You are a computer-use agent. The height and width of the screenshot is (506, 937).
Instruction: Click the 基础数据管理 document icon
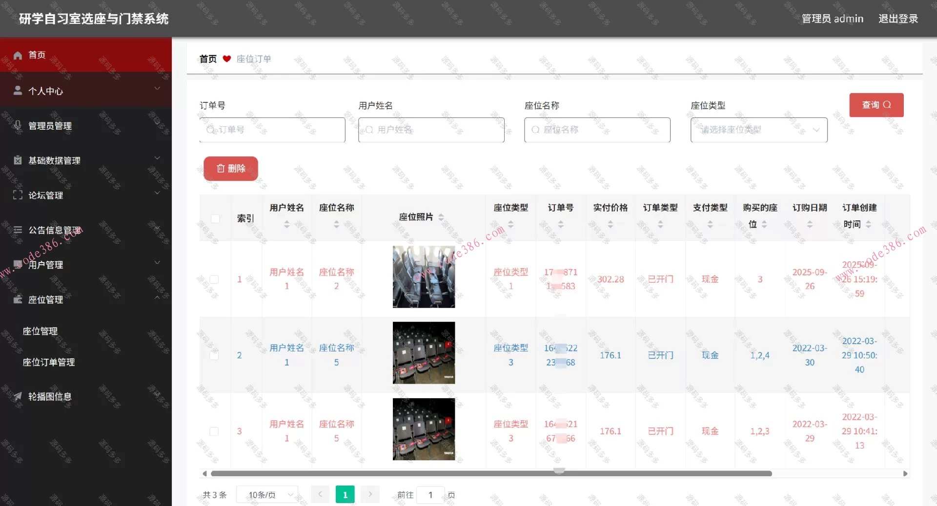tap(18, 160)
